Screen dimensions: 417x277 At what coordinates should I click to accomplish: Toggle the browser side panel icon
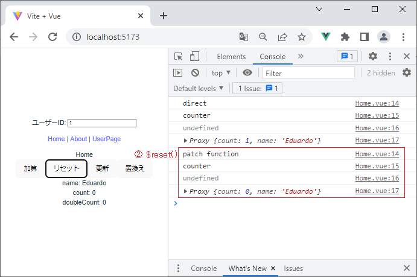364,37
